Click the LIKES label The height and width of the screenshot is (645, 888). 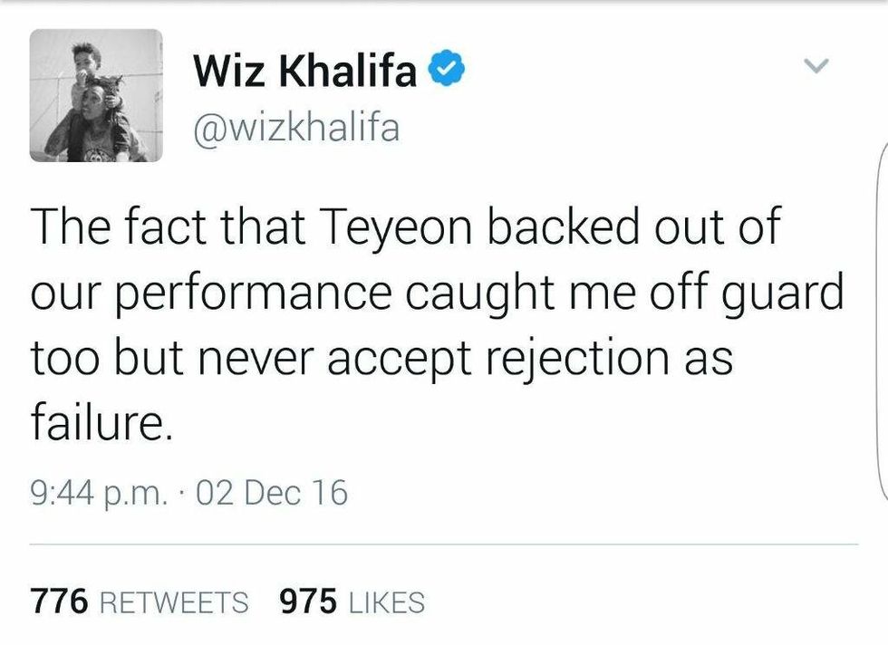click(x=385, y=602)
